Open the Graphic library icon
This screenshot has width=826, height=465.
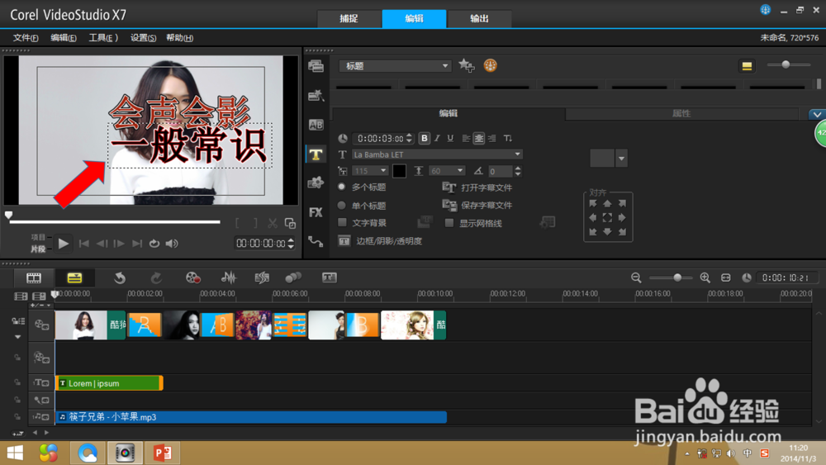316,183
